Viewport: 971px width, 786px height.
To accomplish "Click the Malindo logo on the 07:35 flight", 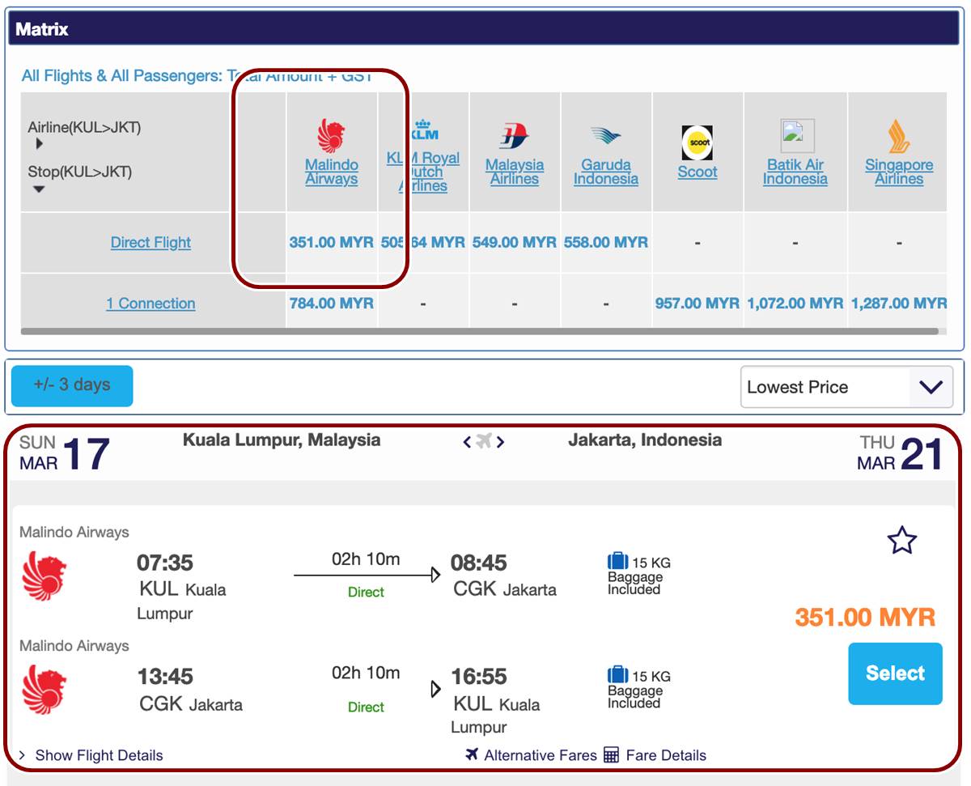I will [45, 576].
